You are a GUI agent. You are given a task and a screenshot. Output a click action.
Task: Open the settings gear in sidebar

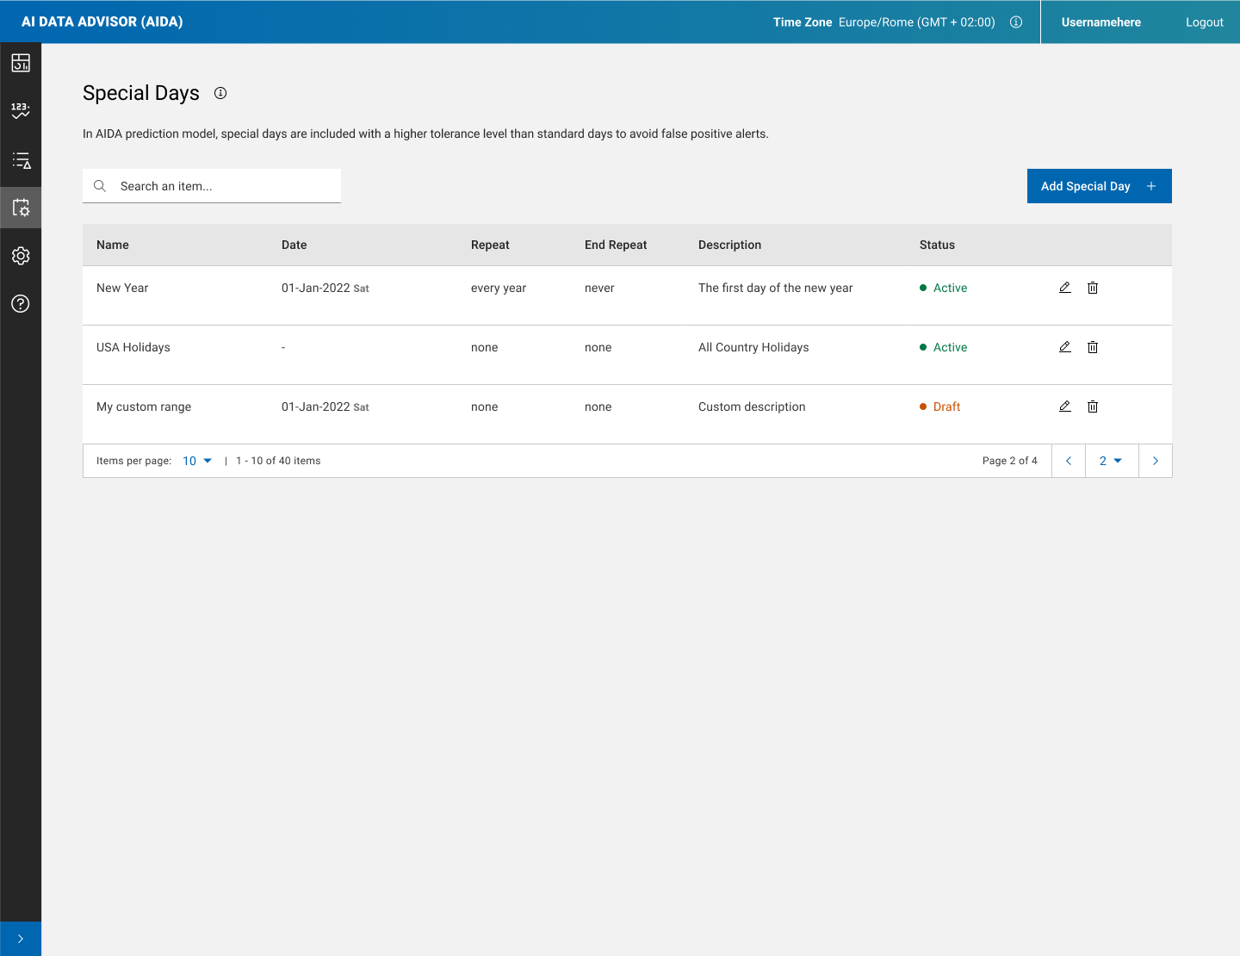coord(21,256)
